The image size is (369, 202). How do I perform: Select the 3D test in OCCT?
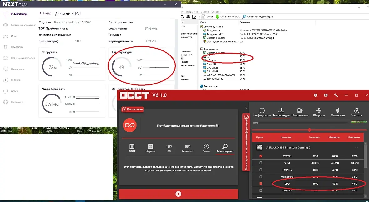(x=169, y=148)
